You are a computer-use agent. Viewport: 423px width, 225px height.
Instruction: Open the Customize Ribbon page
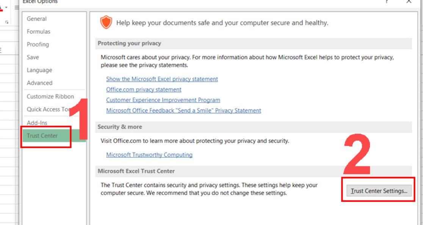[50, 96]
